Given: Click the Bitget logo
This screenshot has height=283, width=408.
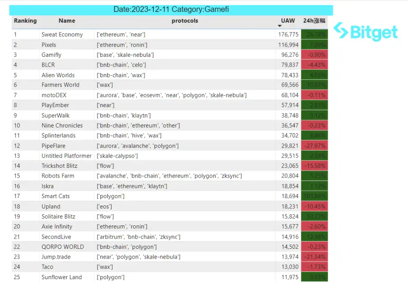Looking at the screenshot, I should (366, 32).
